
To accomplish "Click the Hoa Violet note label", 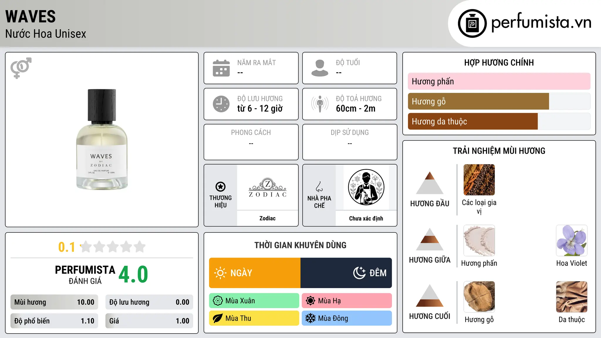I will tap(572, 263).
